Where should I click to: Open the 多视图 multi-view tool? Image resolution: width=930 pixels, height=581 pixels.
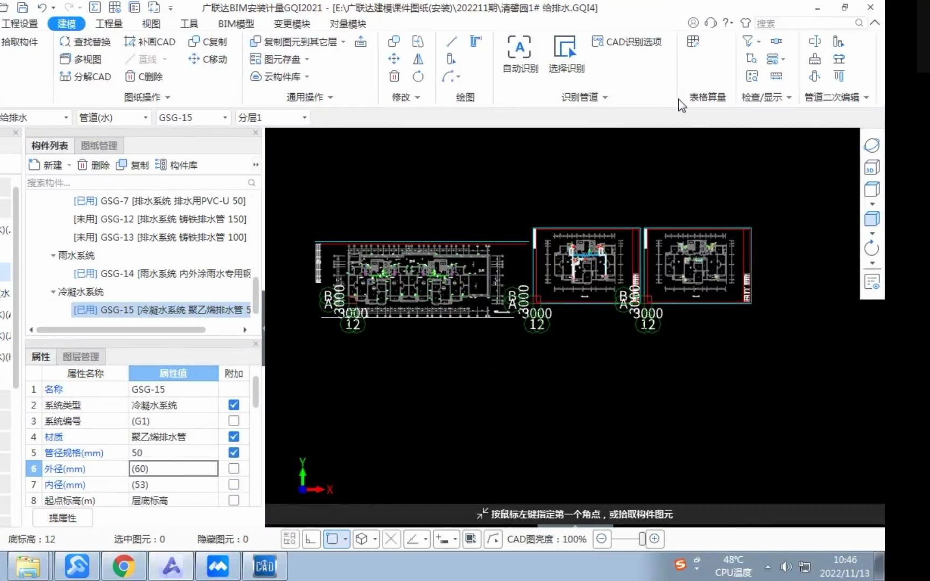coord(80,59)
